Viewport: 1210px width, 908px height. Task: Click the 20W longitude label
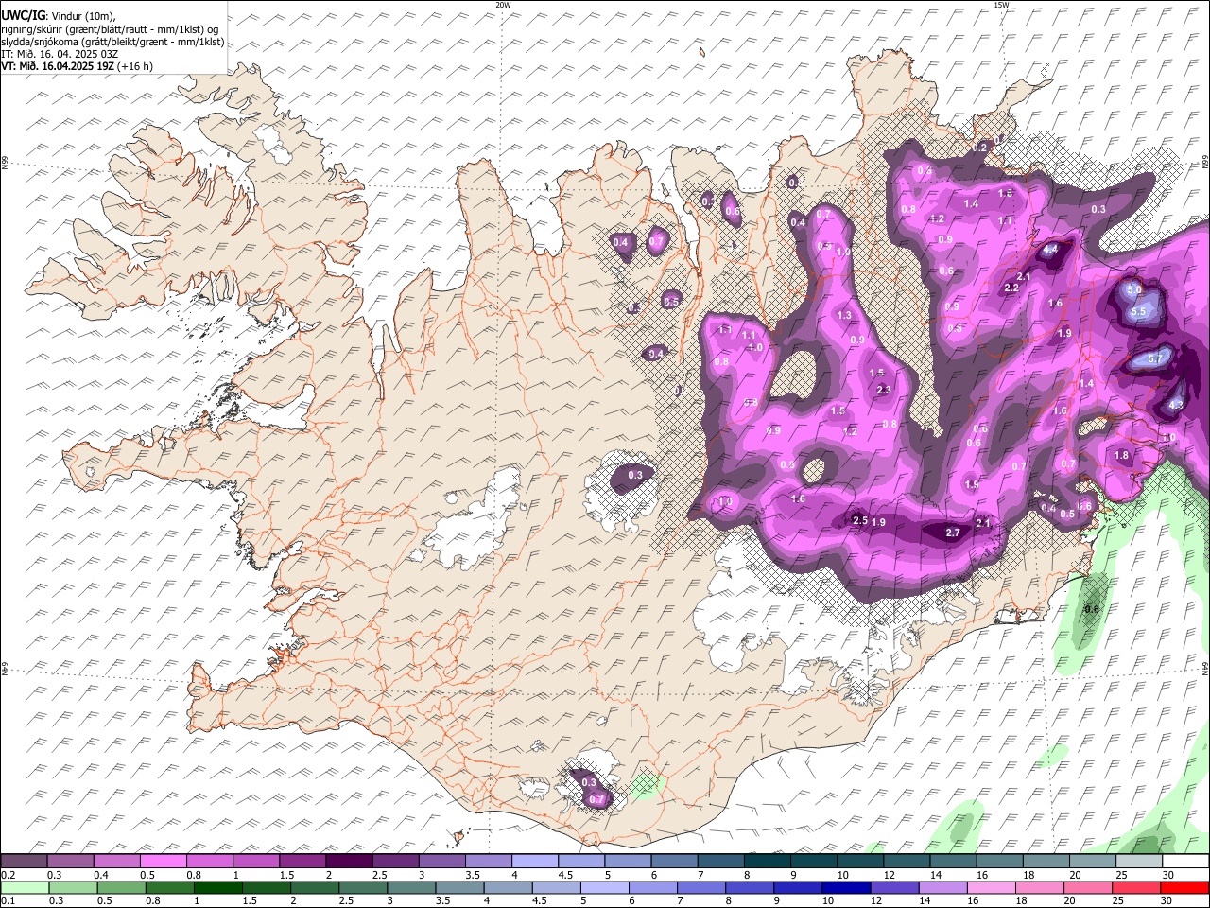pos(503,5)
